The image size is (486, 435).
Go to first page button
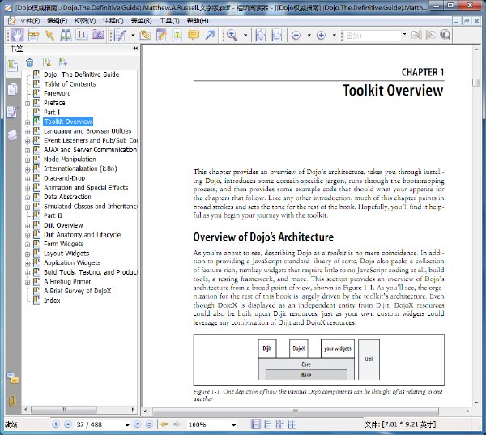(56, 424)
